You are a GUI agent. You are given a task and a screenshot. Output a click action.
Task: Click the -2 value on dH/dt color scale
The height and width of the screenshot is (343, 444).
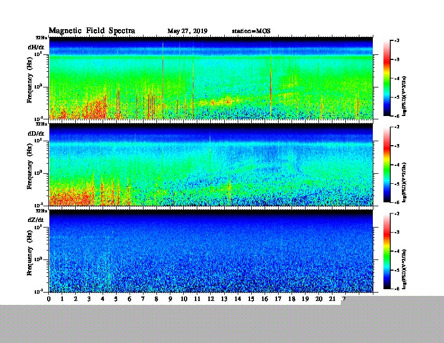tap(397, 41)
